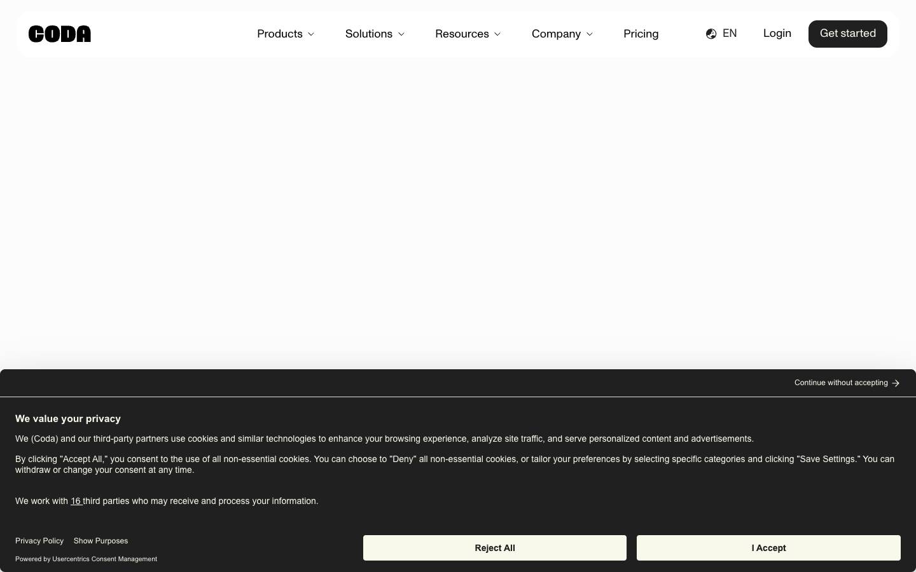This screenshot has height=572, width=916.
Task: Expand the Resources menu chevron
Action: coord(497,34)
